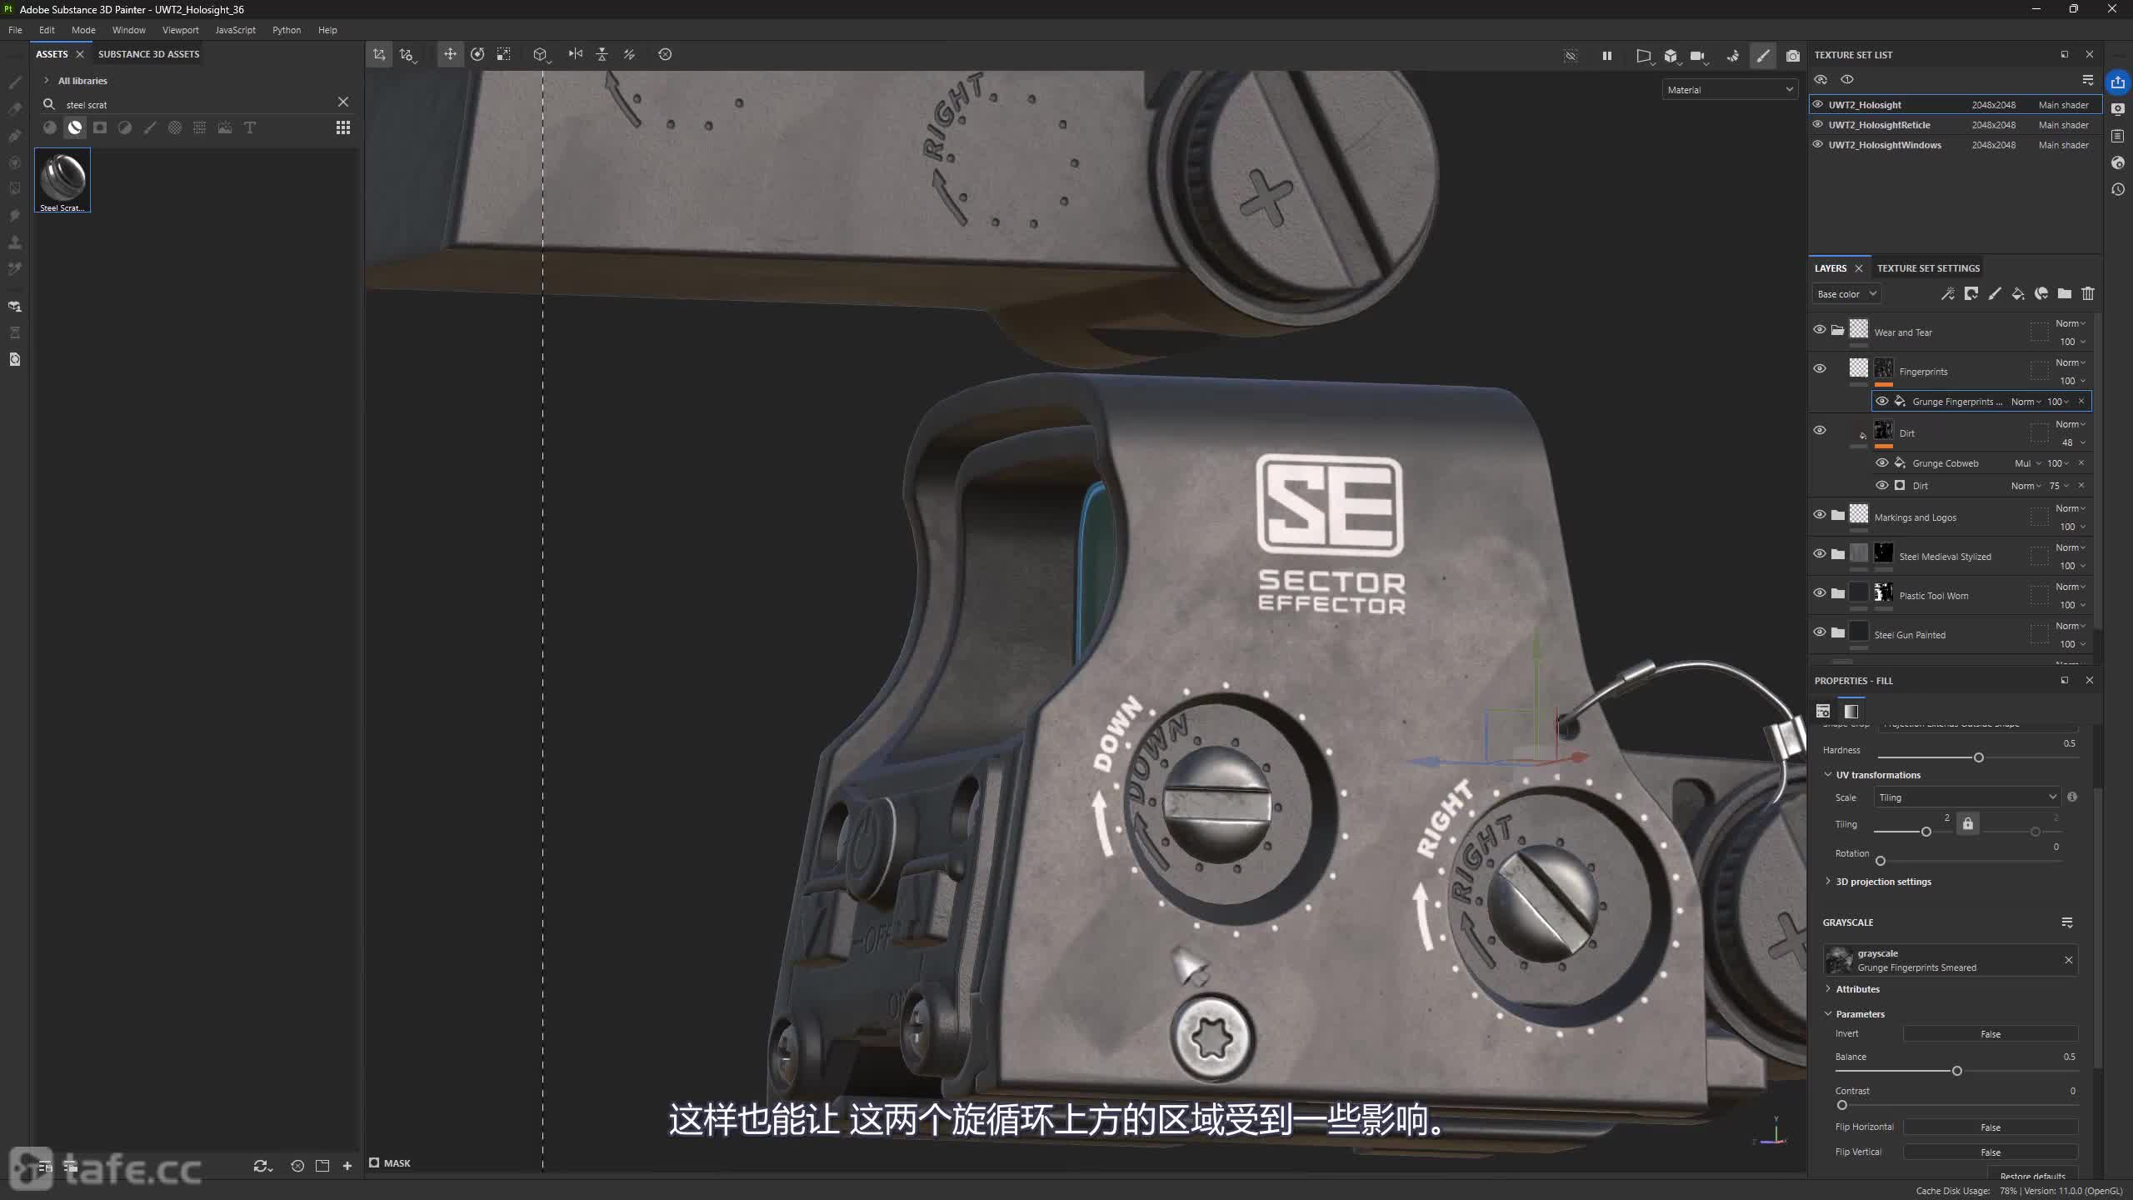This screenshot has height=1200, width=2133.
Task: Hide the Wear and Tear layer group
Action: [x=1820, y=329]
